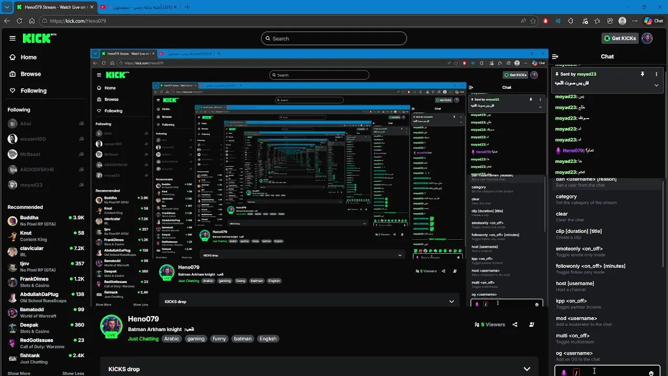Open the RedGotIssues Call of Duty: Warzone channel
This screenshot has height=376, width=668.
[46, 343]
